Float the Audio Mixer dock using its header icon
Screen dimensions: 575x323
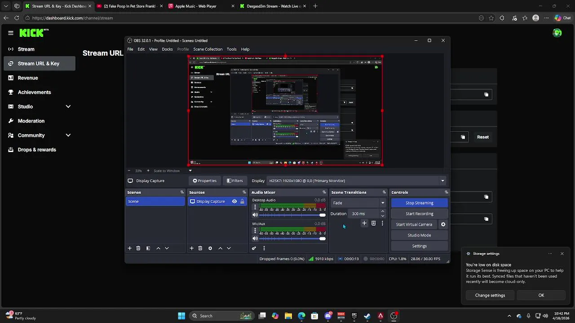324,192
